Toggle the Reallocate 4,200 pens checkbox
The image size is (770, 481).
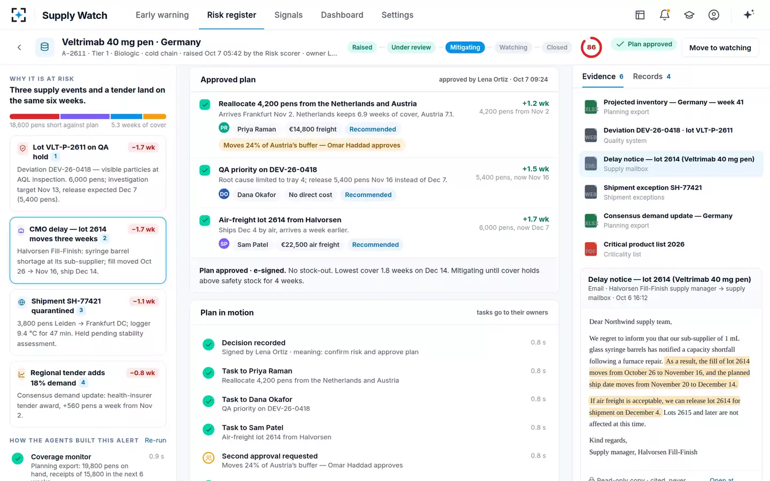point(205,105)
